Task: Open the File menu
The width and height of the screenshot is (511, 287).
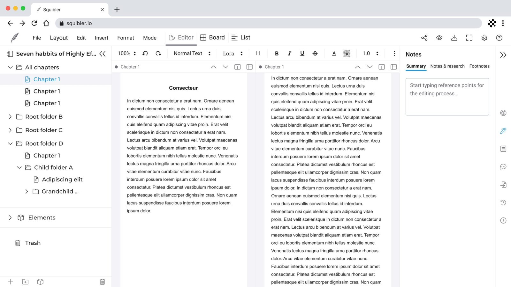Action: (37, 38)
